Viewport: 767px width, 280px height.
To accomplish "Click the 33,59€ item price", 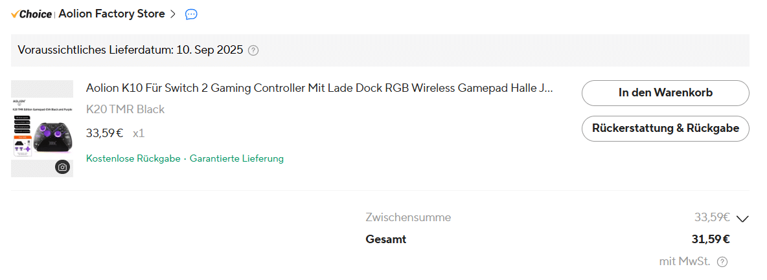I will pos(104,133).
